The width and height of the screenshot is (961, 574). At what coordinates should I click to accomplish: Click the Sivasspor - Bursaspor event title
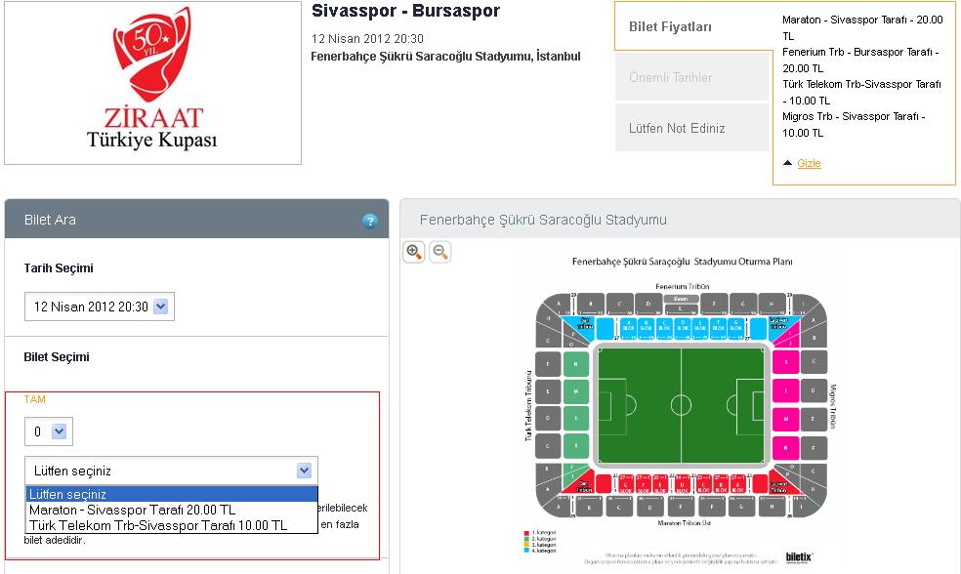tap(405, 11)
